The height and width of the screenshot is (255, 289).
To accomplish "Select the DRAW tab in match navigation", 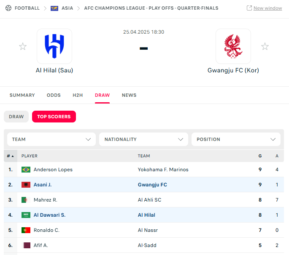I will (102, 95).
